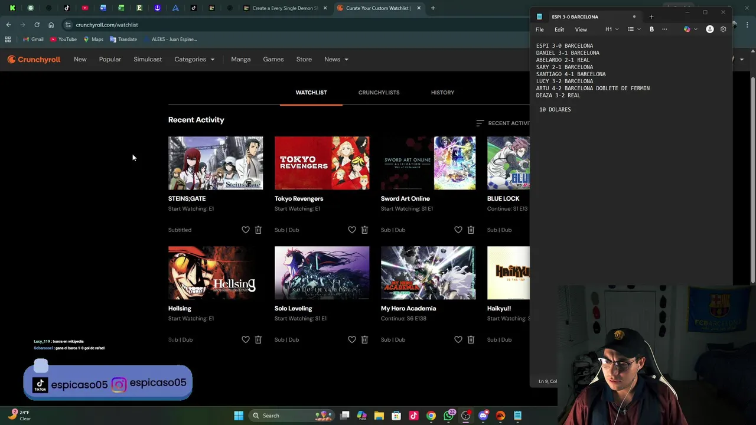Favorite Sword Art Online with heart icon
The width and height of the screenshot is (756, 425).
[x=458, y=230]
